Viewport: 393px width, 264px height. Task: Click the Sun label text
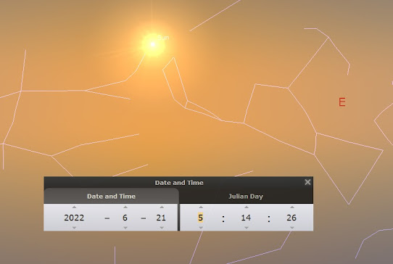[x=163, y=38]
